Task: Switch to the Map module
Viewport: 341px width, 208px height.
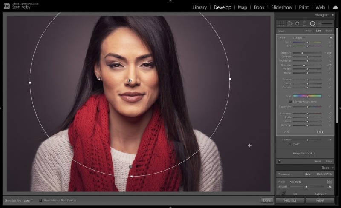Action: point(242,7)
